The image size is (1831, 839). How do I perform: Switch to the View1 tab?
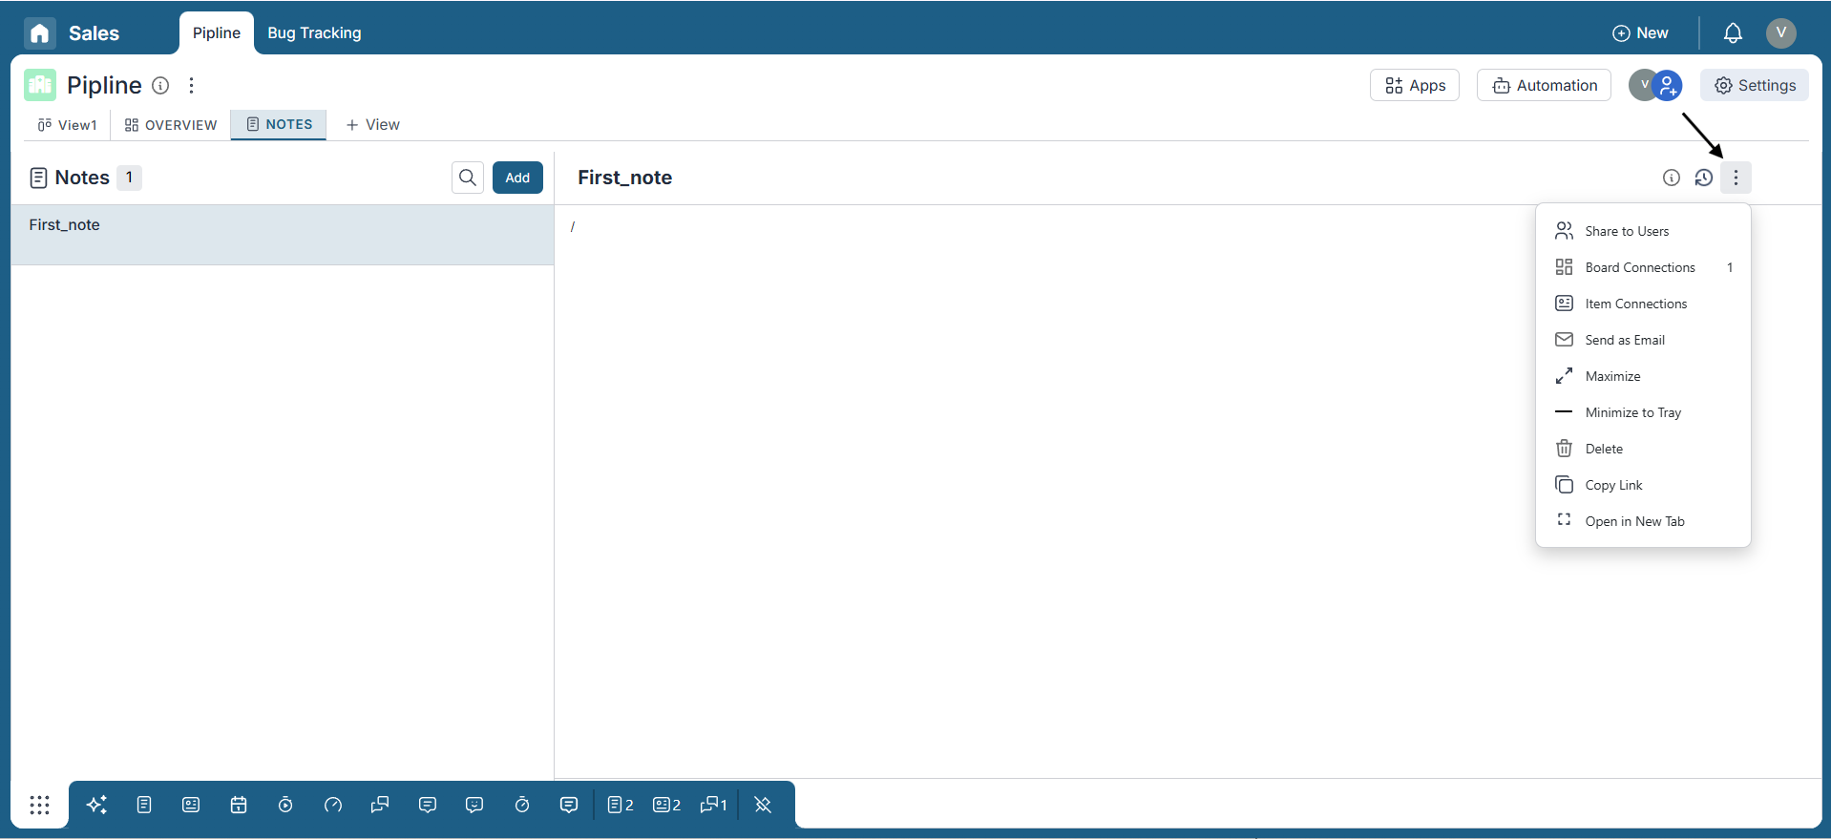coord(67,125)
